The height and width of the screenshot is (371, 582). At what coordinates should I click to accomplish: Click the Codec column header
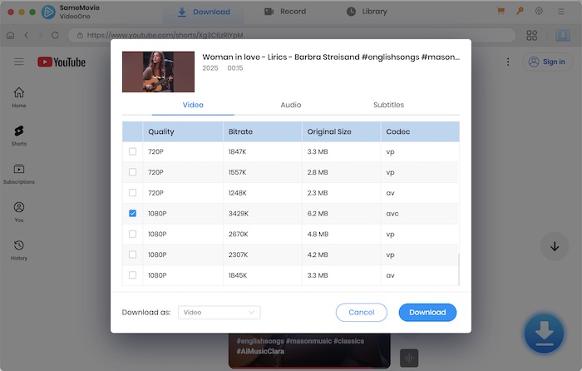coord(420,131)
